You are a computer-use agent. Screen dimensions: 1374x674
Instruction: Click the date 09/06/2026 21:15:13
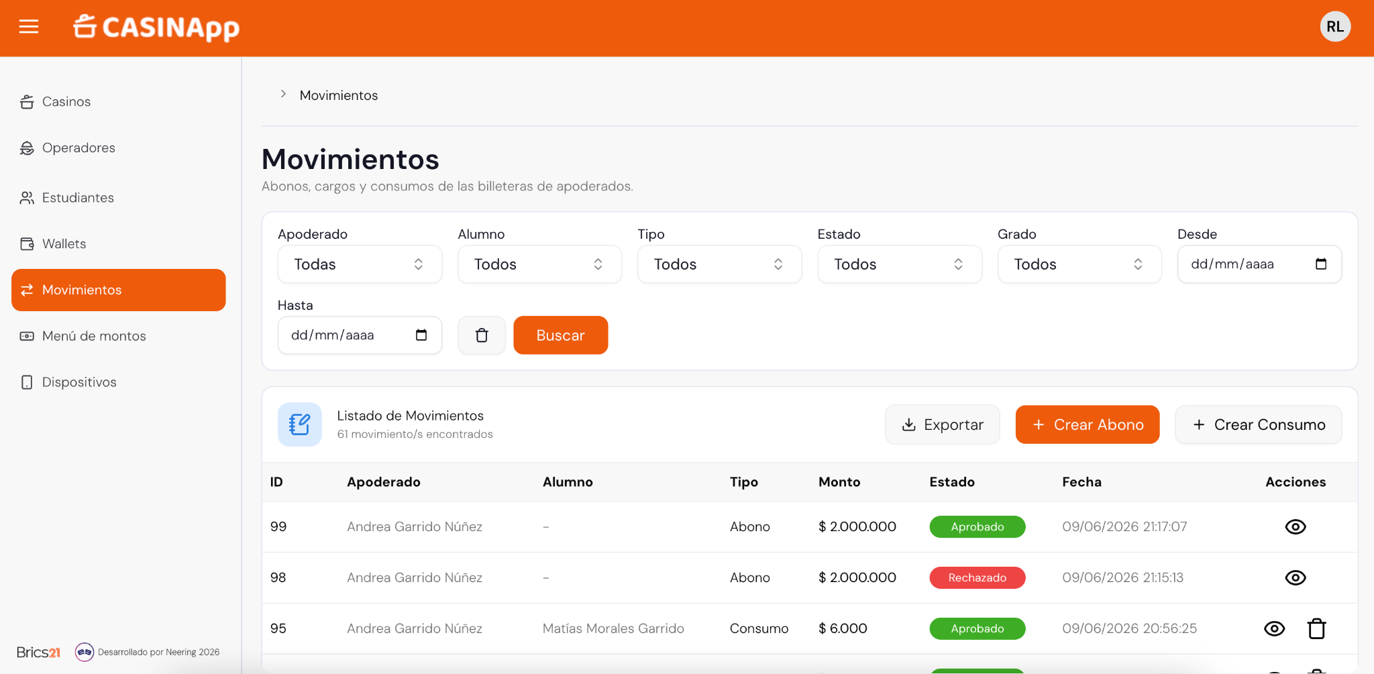(1122, 578)
